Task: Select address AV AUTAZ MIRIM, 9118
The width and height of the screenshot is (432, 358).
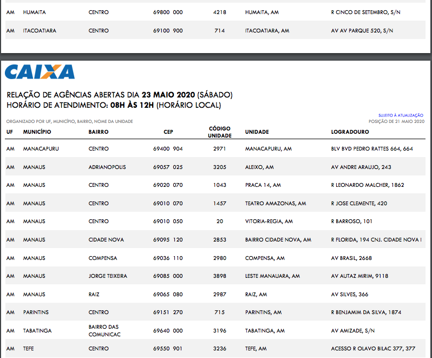Action: (x=359, y=276)
